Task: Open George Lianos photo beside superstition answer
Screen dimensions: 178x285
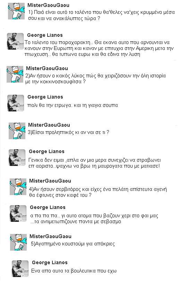Action: coord(17,158)
